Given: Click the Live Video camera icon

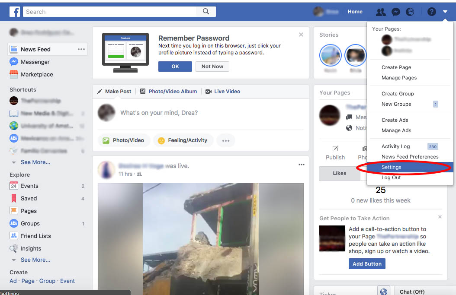Looking at the screenshot, I should pos(208,92).
